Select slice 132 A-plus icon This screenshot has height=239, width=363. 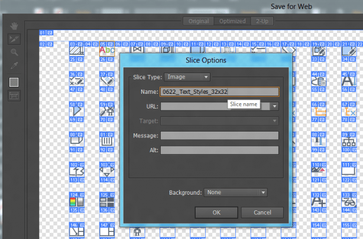click(x=319, y=202)
